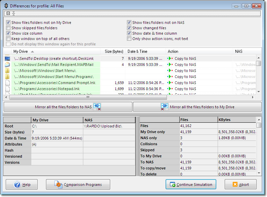Click folder icon of Start Menu\Programs\ row
This screenshot has height=197, width=267.
pos(7,77)
